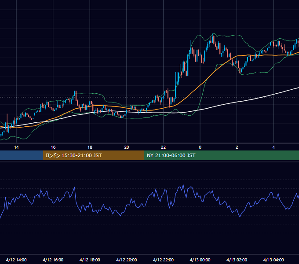Viewport: 299px width, 264px height.
Task: Click the '22' hour axis label
Action: coord(163,147)
